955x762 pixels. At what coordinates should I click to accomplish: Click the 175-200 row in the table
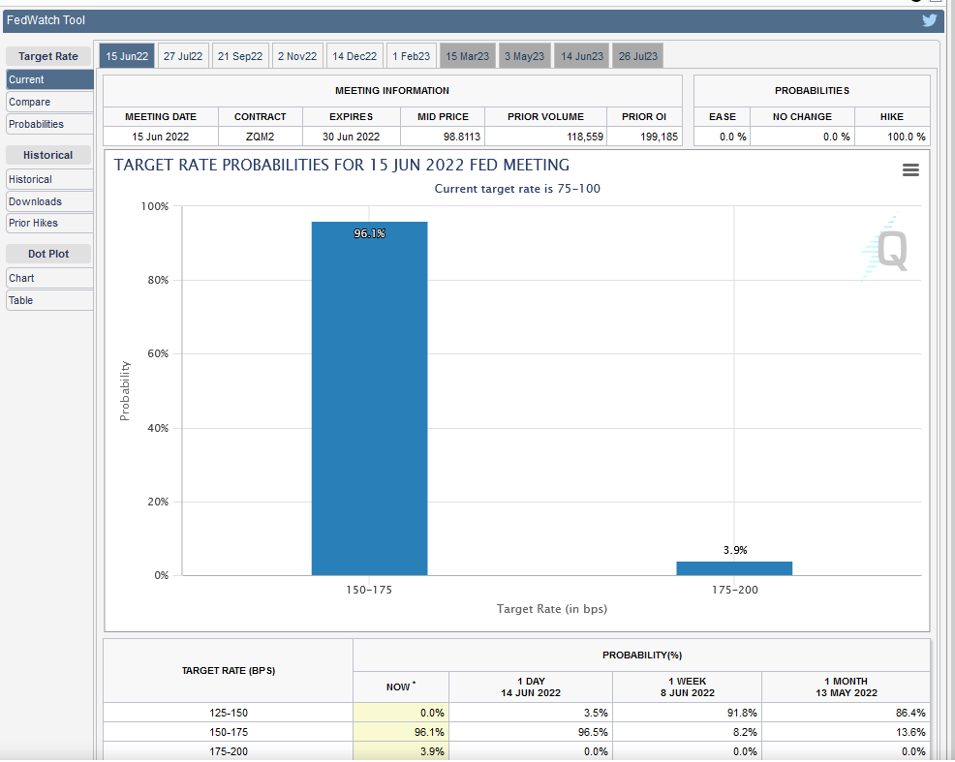click(516, 751)
